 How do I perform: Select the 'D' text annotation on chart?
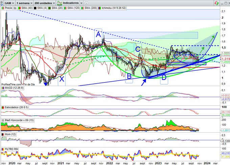164,78
